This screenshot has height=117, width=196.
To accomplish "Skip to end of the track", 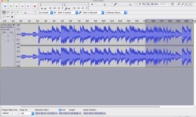I will pyautogui.click(x=28, y=6).
